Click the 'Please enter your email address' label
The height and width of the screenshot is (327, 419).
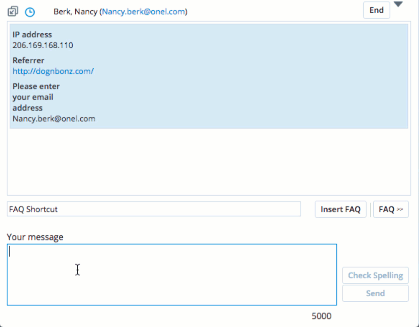point(36,97)
